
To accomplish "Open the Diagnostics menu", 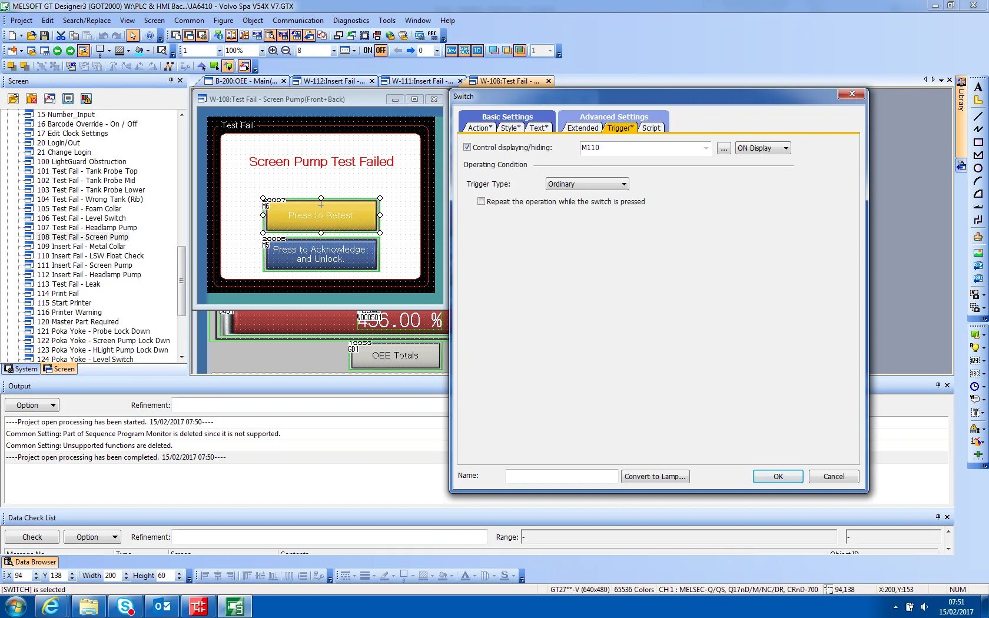I will tap(351, 21).
